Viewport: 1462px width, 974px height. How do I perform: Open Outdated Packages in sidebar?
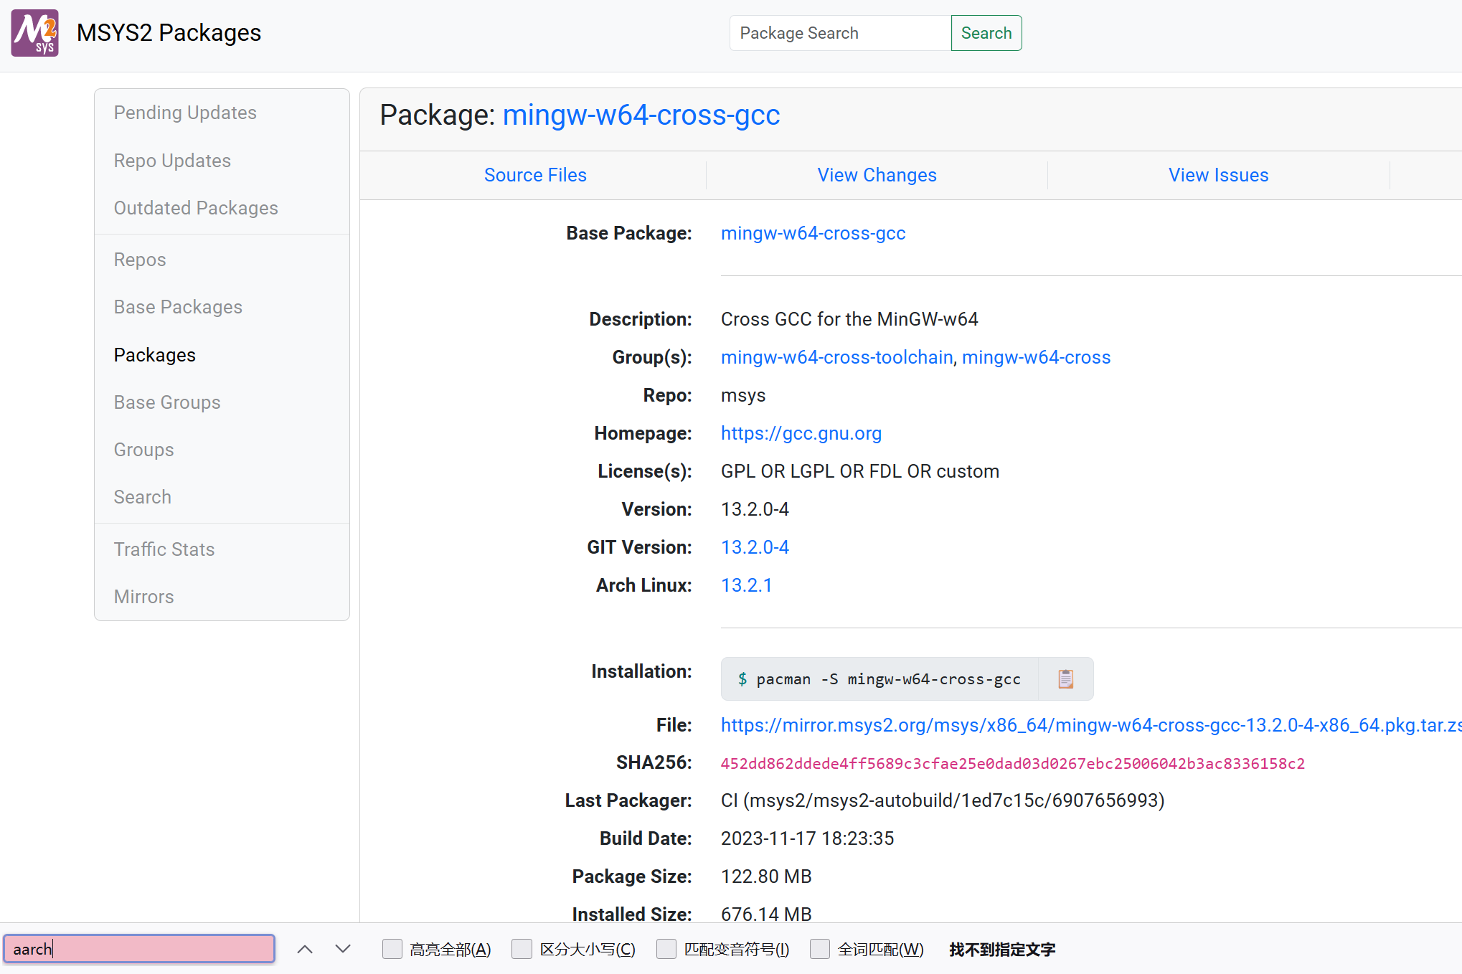click(196, 208)
